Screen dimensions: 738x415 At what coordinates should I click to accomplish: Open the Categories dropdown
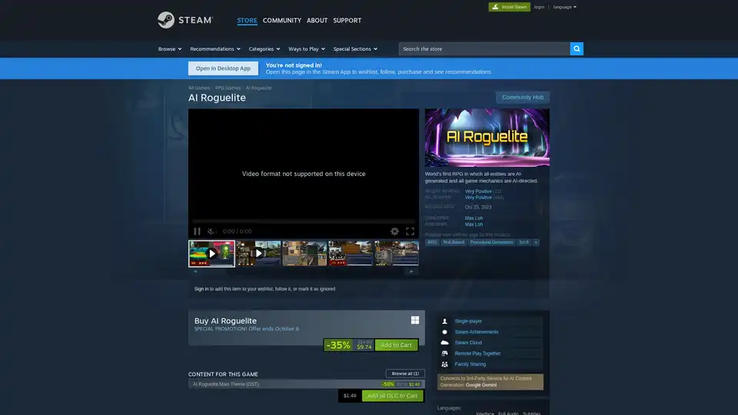click(x=264, y=48)
